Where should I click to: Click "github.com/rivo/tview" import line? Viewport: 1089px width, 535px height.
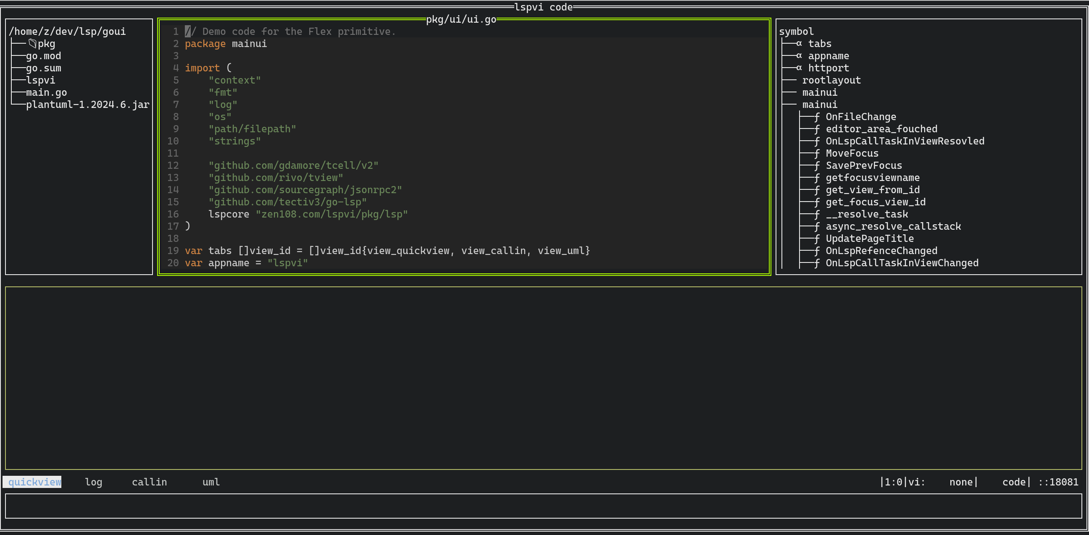[x=276, y=178]
